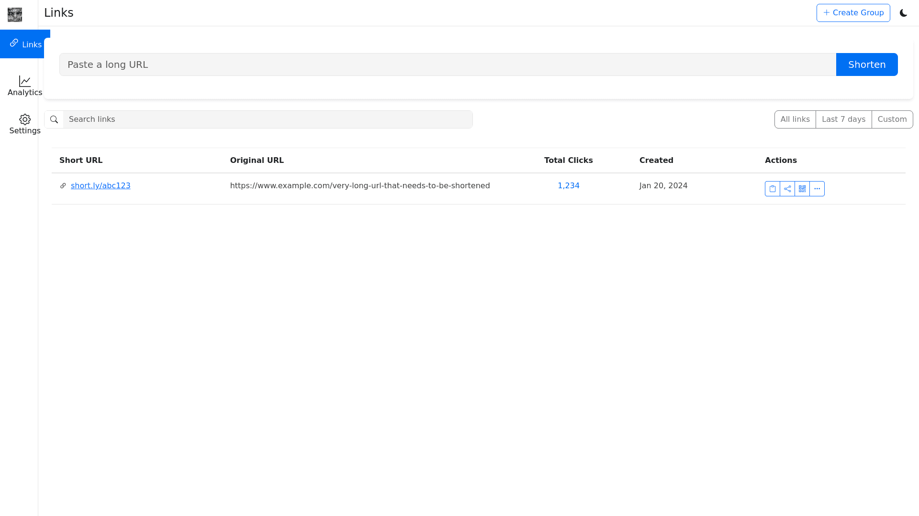Open Settings from the sidebar gear icon

coord(24,124)
